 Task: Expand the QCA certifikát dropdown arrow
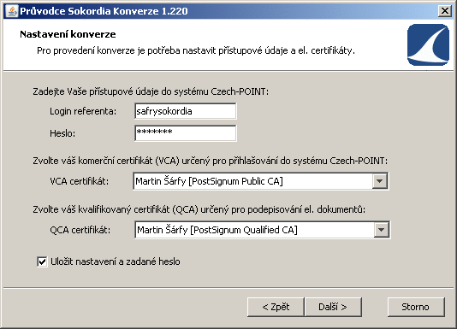(381, 230)
